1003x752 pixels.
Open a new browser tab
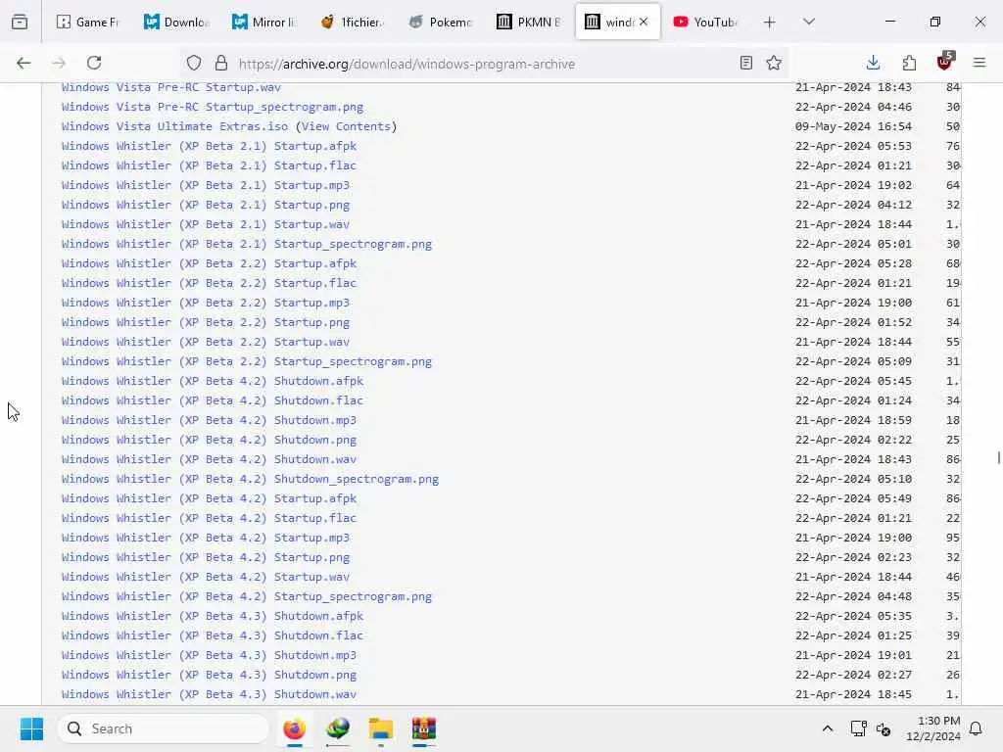(x=770, y=23)
